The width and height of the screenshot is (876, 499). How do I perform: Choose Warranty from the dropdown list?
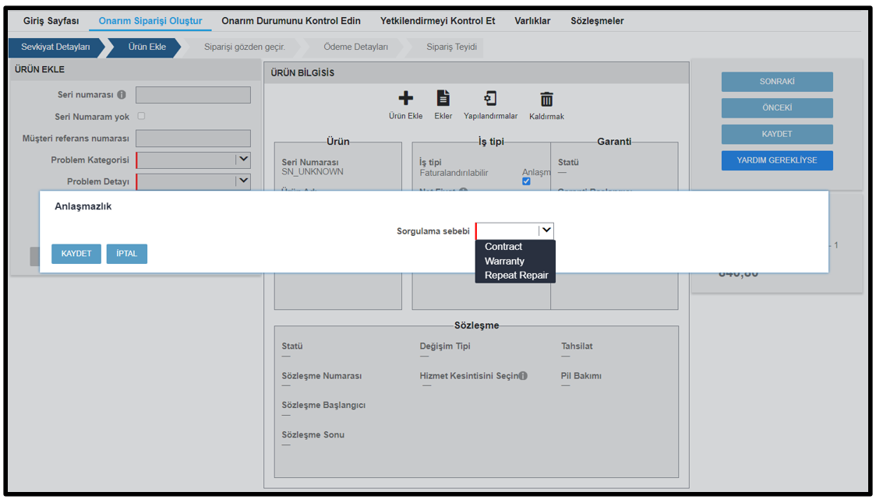504,262
